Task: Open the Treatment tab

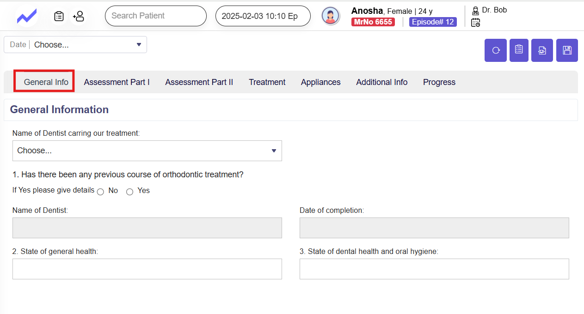Action: coord(267,82)
